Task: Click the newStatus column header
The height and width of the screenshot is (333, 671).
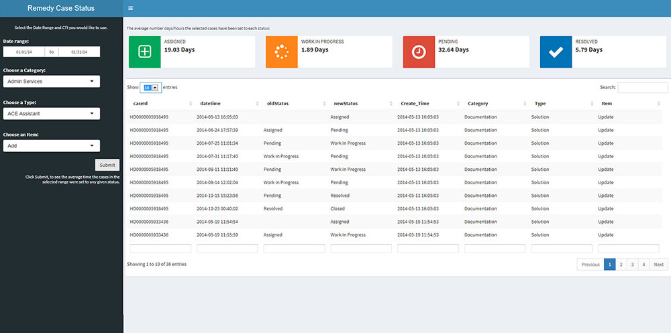Action: click(346, 103)
